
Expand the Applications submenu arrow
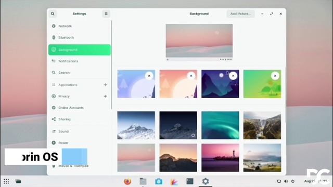tap(105, 85)
